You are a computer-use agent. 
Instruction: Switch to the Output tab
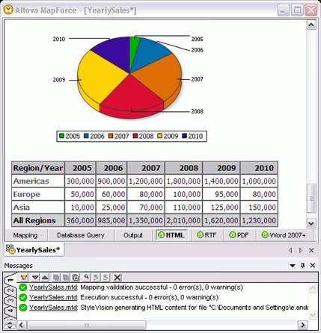(x=133, y=235)
